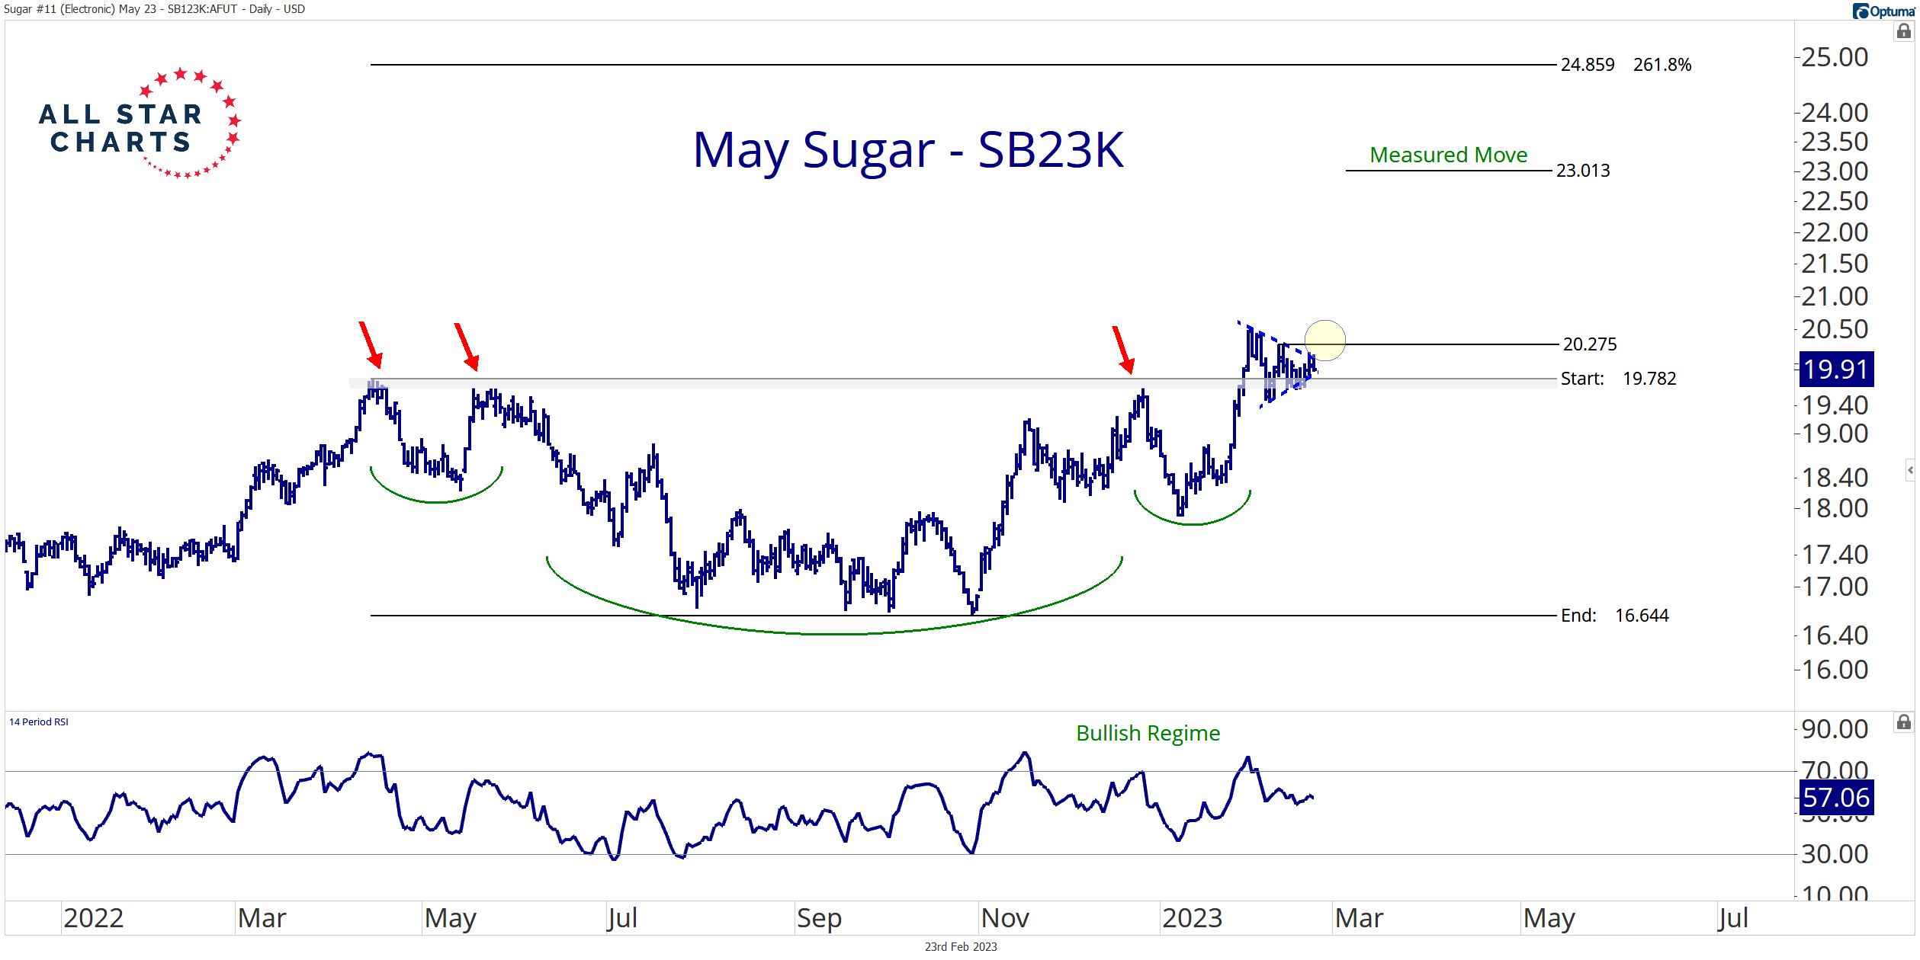Toggle the RSI pane lock icon

pos(1903,722)
